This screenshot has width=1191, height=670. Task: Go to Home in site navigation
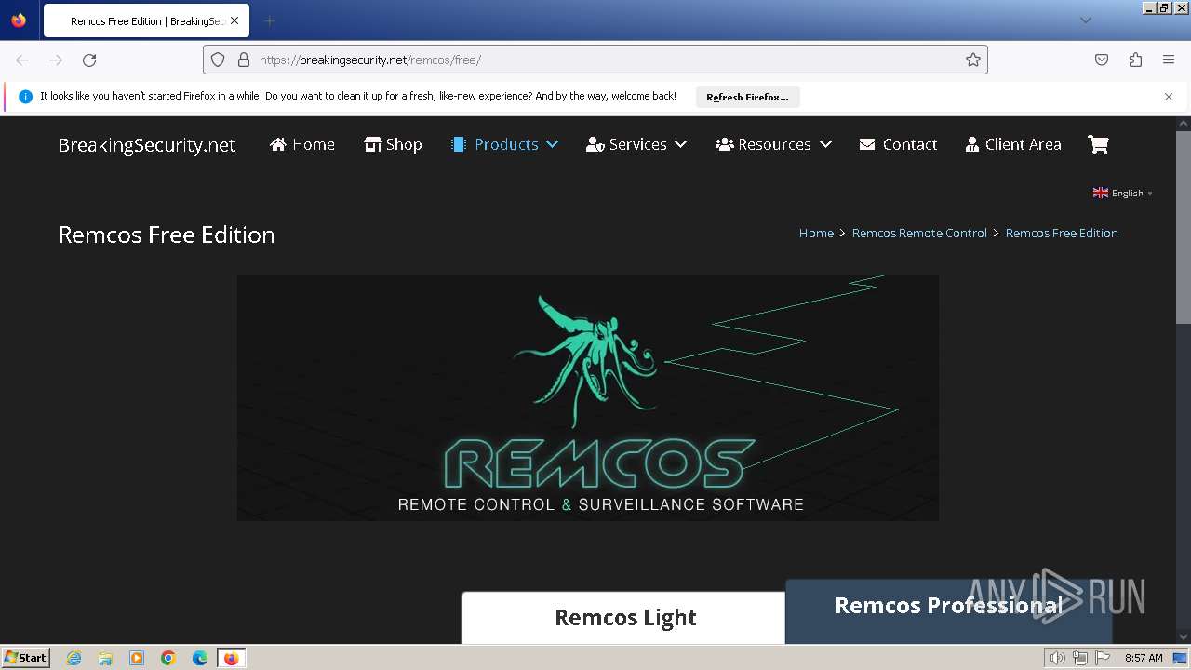click(x=302, y=144)
